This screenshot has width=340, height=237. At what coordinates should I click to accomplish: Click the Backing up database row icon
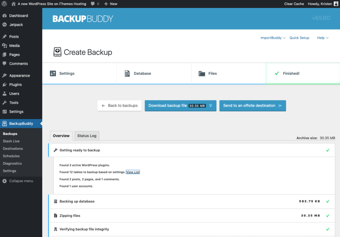55,201
